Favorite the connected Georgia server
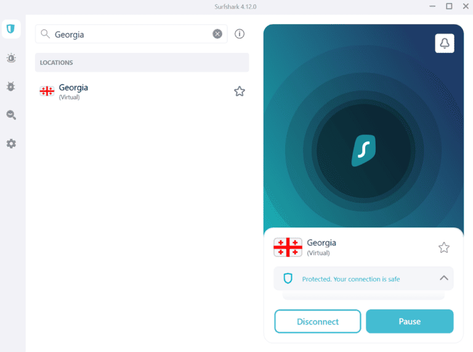Viewport: 473px width, 352px height. 443,248
